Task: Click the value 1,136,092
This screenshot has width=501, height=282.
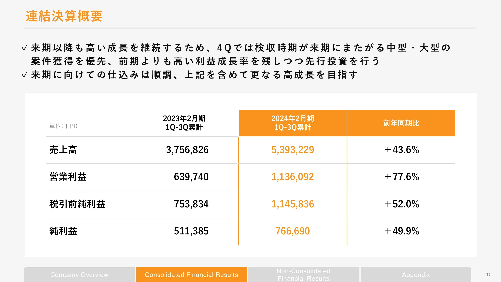Action: coord(293,177)
